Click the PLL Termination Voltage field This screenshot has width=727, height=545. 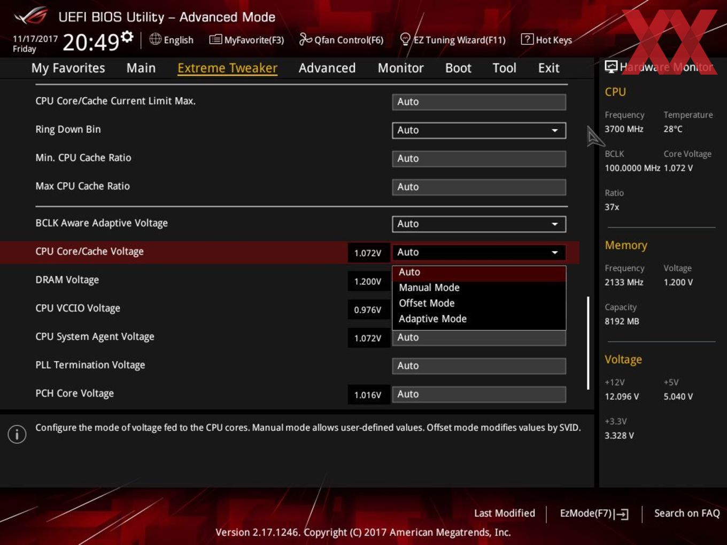click(x=479, y=366)
